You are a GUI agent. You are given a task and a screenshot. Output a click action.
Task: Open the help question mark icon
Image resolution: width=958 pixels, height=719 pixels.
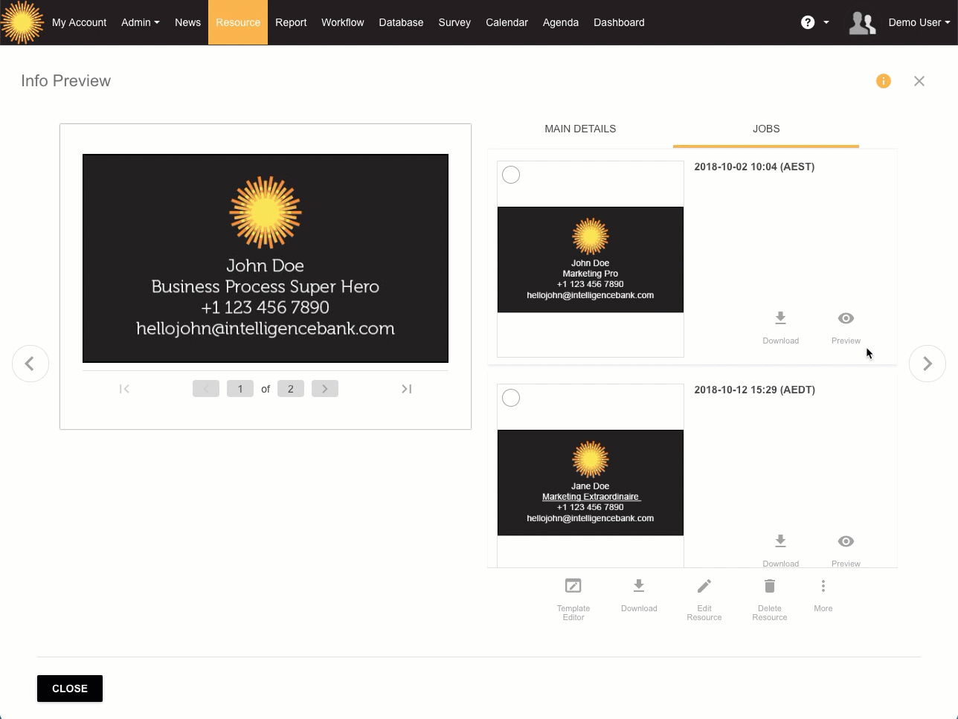click(808, 22)
